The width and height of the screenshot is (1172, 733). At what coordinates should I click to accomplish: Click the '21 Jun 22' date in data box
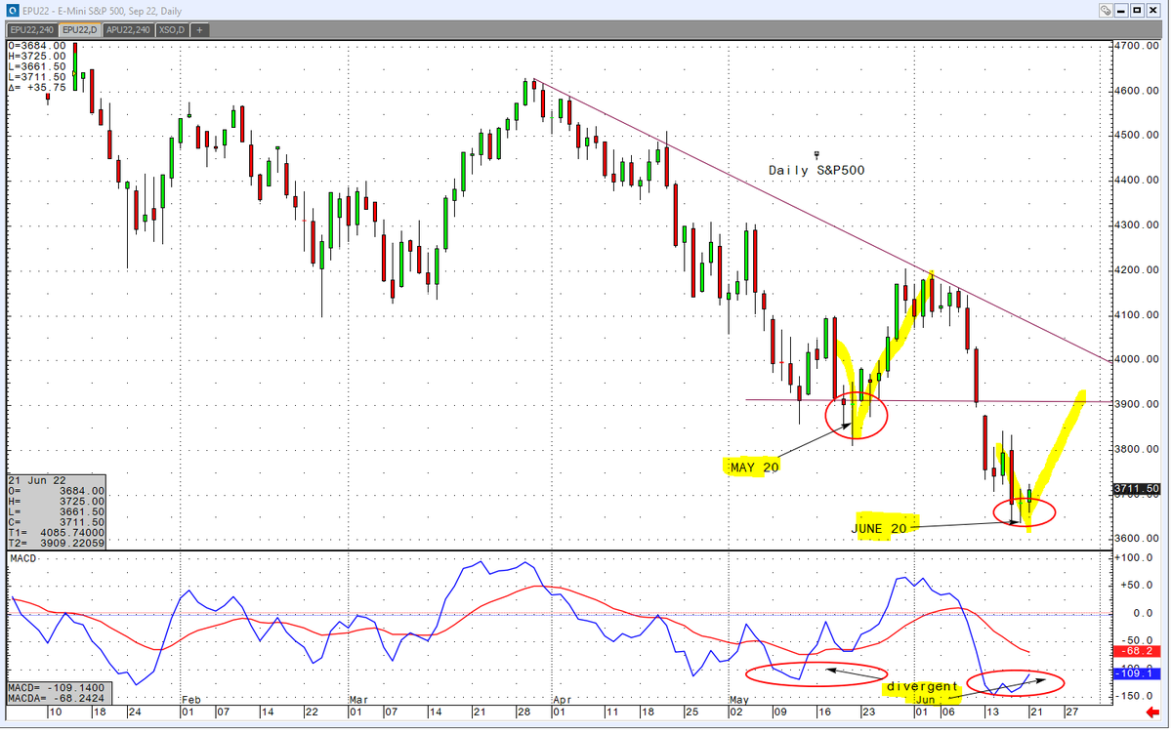coord(35,479)
